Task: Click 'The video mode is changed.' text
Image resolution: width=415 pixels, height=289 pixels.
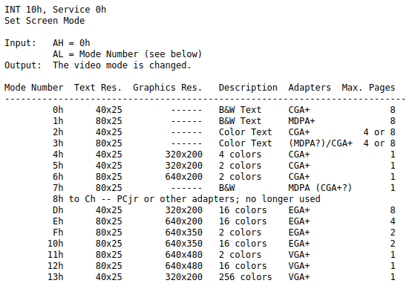Action: 122,65
